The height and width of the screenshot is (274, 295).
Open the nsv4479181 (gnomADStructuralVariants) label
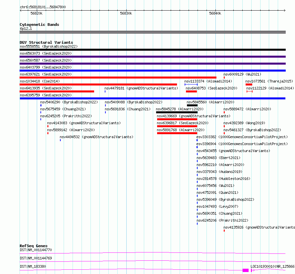(x=141, y=88)
